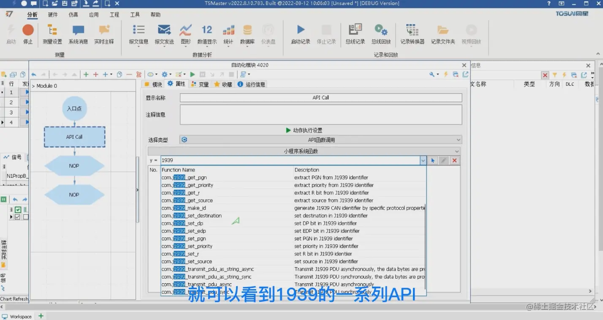The image size is (603, 320).
Task: Switch to the 硬件 ribbon tab
Action: pos(53,15)
